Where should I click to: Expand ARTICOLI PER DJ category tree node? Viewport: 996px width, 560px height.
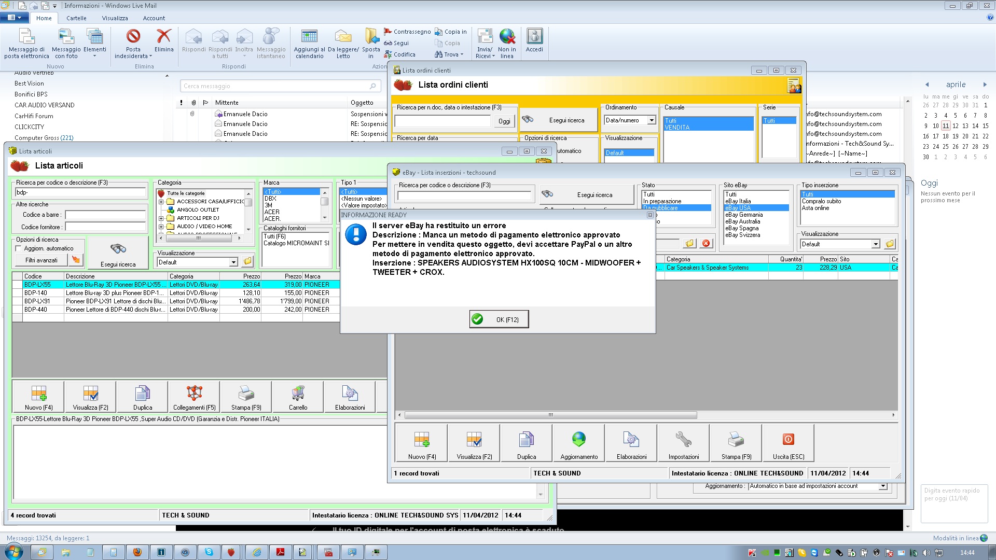(161, 218)
